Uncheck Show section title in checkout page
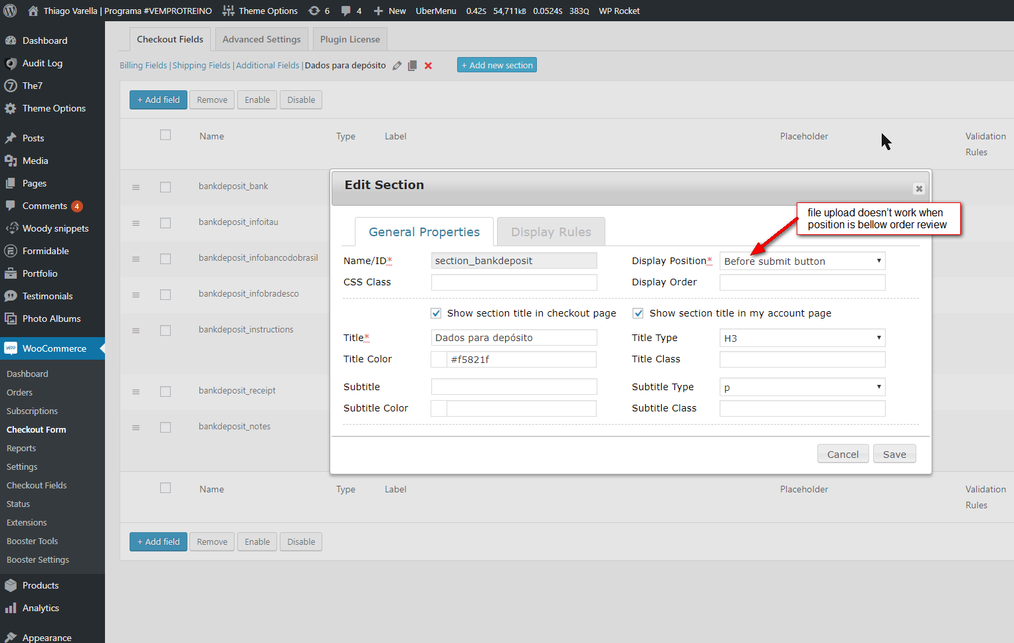The width and height of the screenshot is (1014, 643). [x=436, y=313]
